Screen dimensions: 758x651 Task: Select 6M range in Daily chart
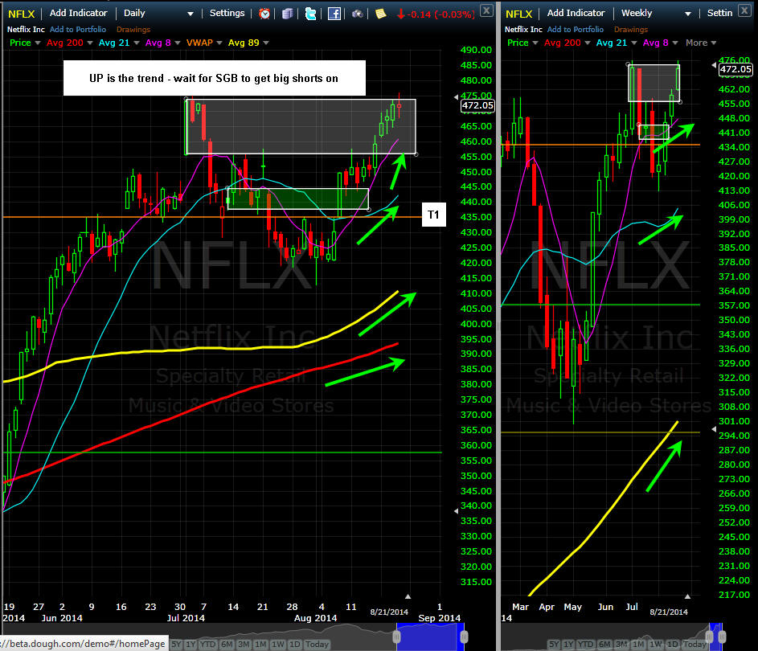click(226, 645)
